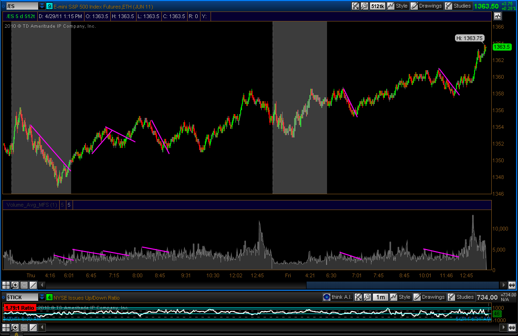Click the /ES symbol input field
This screenshot has height=336, width=518.
tap(22, 6)
